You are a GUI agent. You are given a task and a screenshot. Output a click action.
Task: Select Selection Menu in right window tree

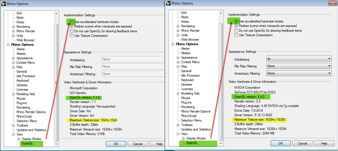click(x=191, y=120)
